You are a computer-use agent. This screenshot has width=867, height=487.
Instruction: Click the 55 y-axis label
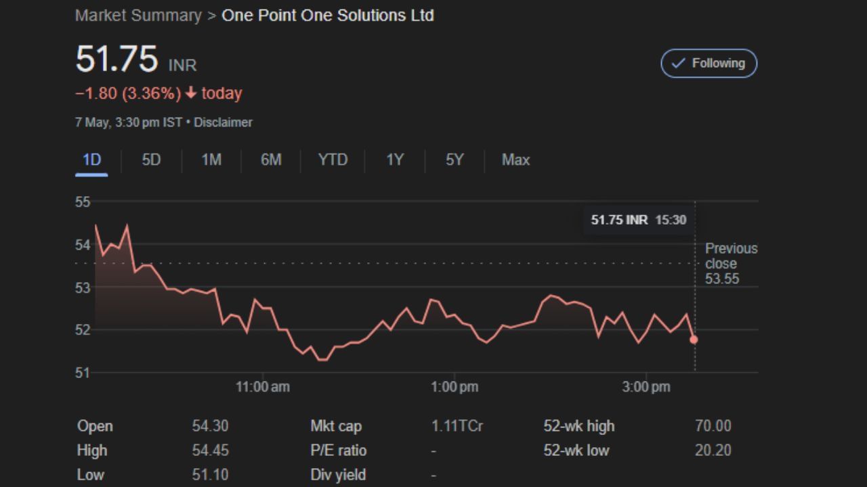pyautogui.click(x=83, y=202)
